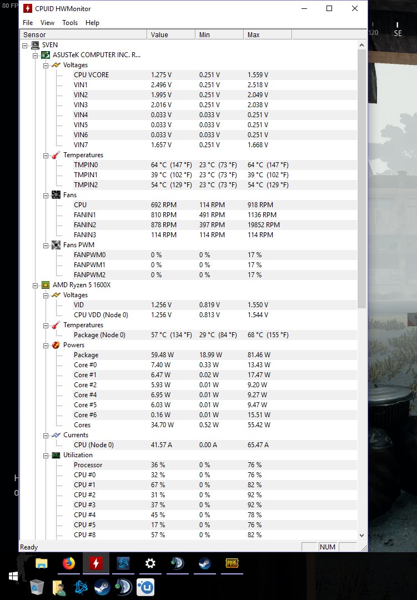417x600 pixels.
Task: Click the Ryzen Temperatures thermometer icon
Action: point(56,325)
